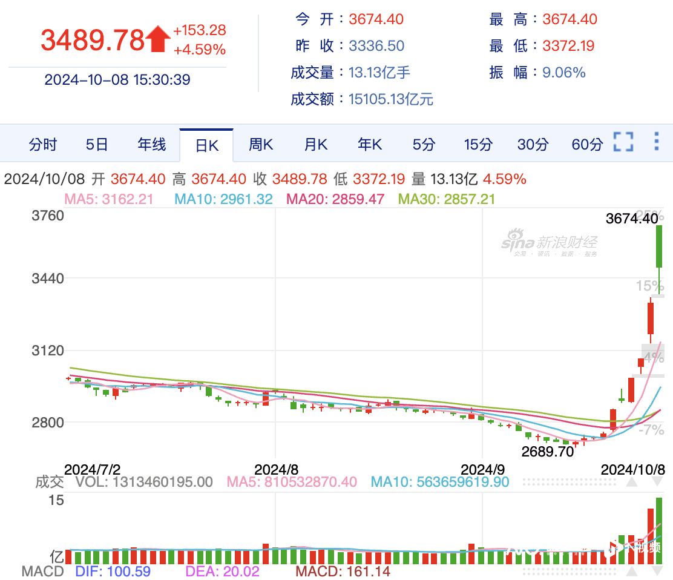Open the 月K monthly chart
The height and width of the screenshot is (580, 673).
pos(315,145)
